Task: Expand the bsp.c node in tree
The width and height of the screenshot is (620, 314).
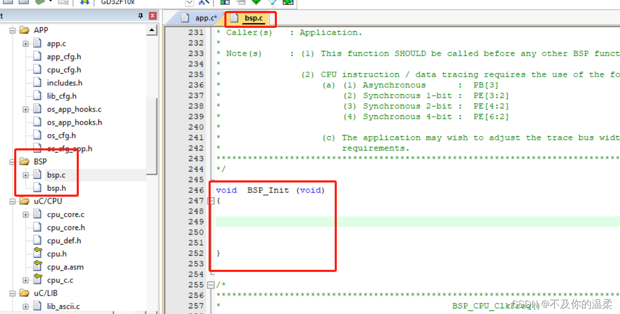Action: [x=26, y=175]
